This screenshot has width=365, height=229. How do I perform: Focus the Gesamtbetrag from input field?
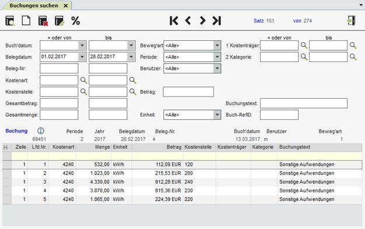(x=59, y=103)
